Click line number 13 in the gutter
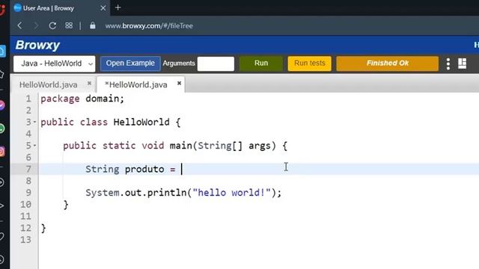Screen dimensions: 479x269 (25, 240)
